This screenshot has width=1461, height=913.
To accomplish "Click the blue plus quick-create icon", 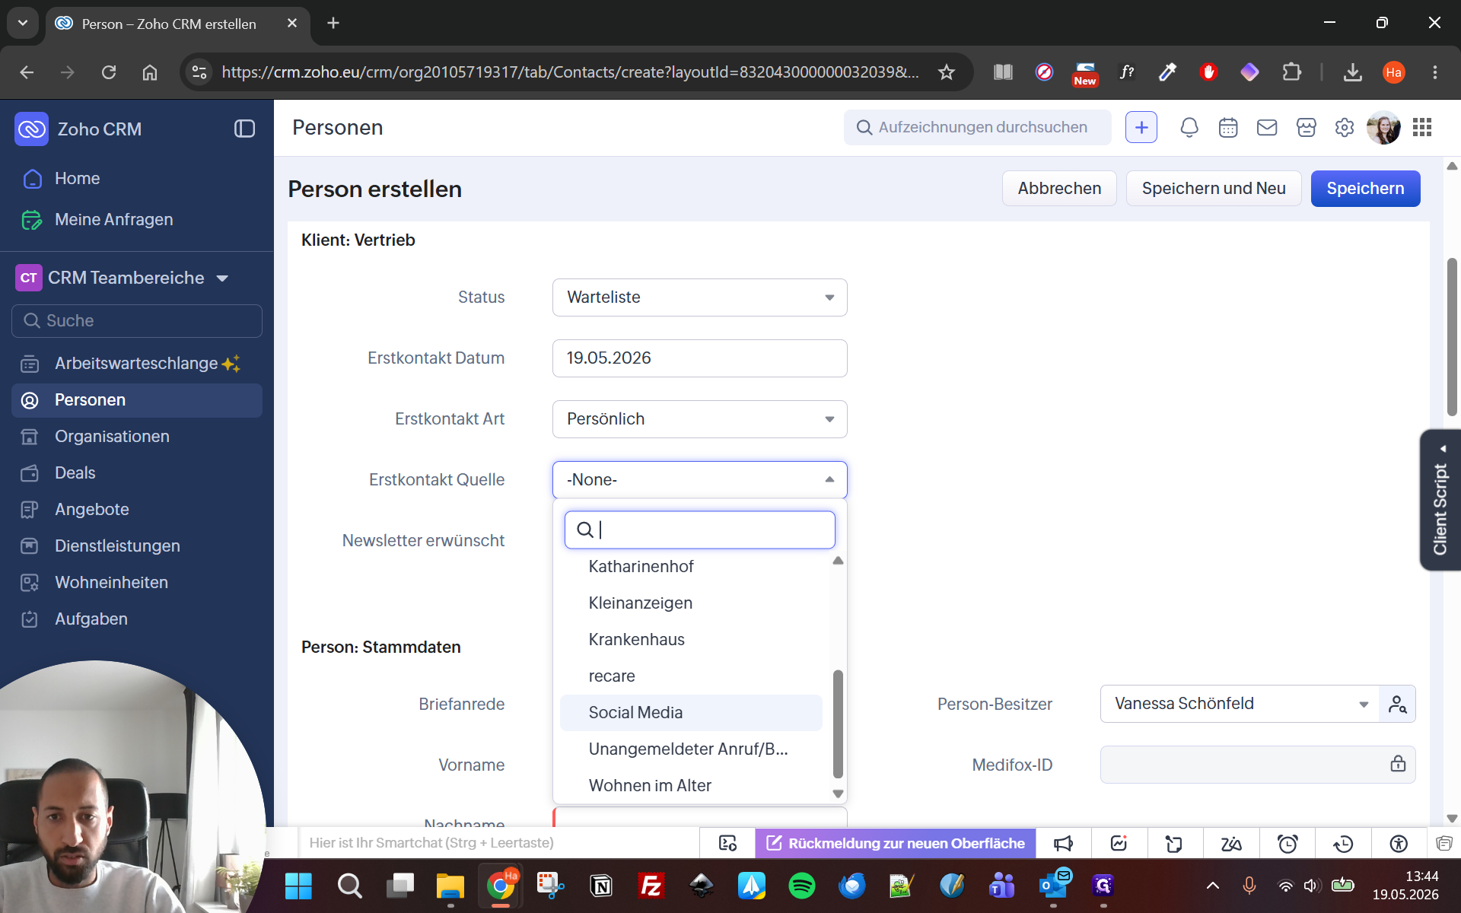I will point(1141,128).
